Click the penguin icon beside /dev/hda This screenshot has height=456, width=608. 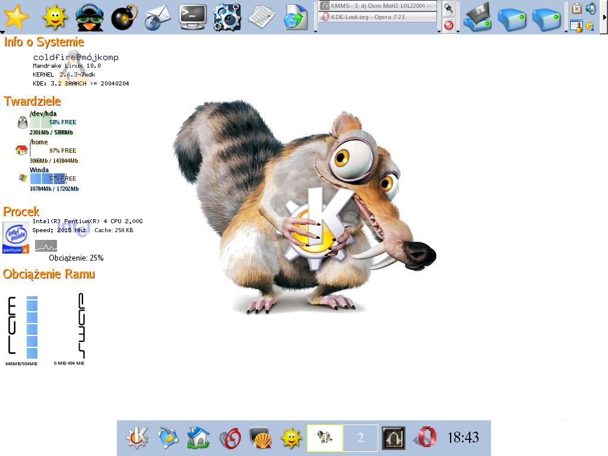pyautogui.click(x=23, y=122)
